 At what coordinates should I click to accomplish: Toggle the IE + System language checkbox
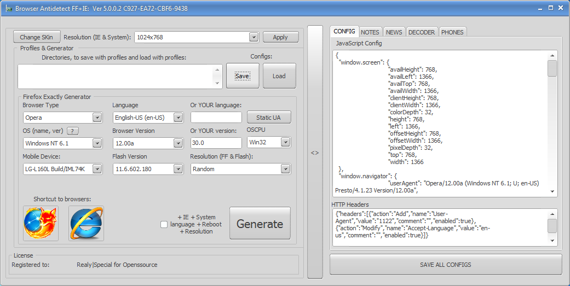[x=164, y=225]
